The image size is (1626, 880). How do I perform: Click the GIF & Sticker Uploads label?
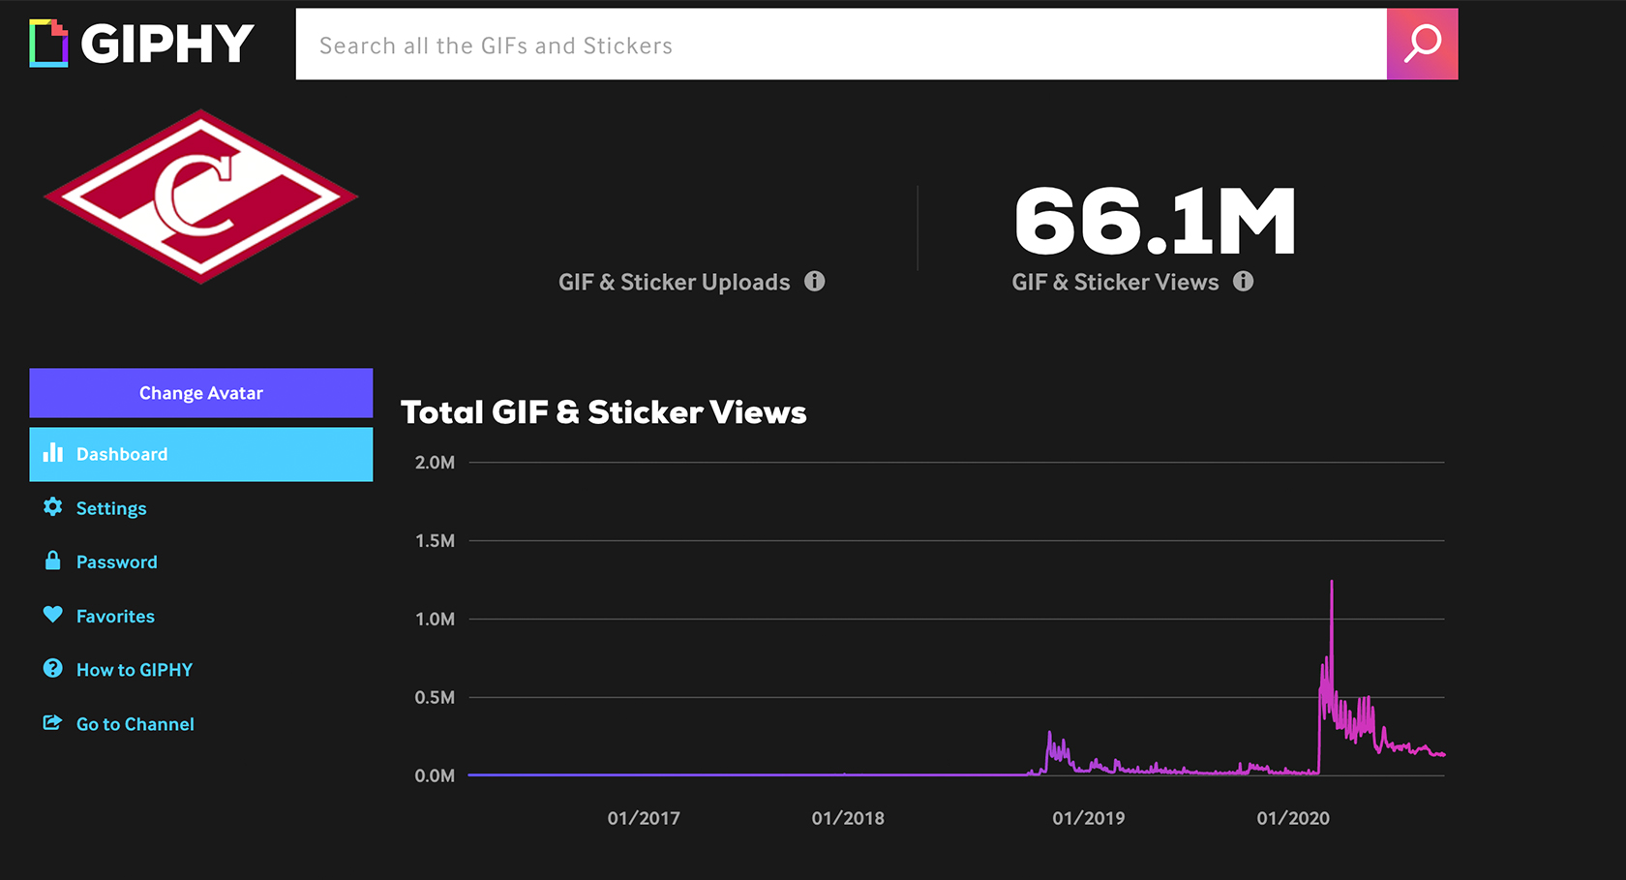(675, 282)
